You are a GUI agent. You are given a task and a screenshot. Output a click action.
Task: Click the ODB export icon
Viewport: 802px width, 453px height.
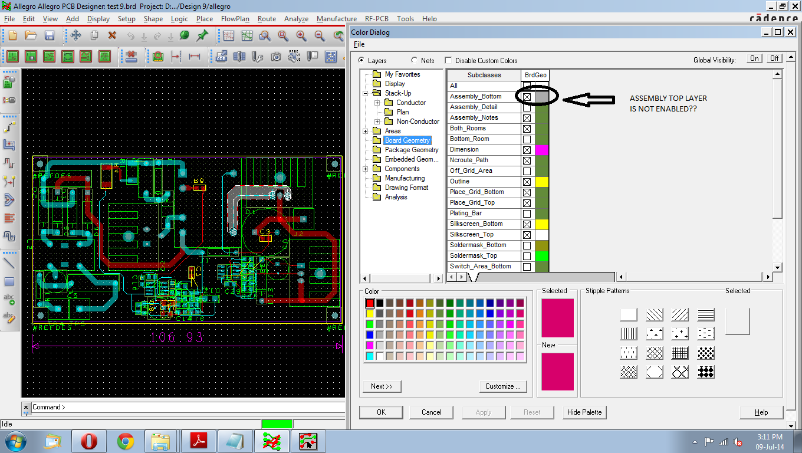pos(221,57)
